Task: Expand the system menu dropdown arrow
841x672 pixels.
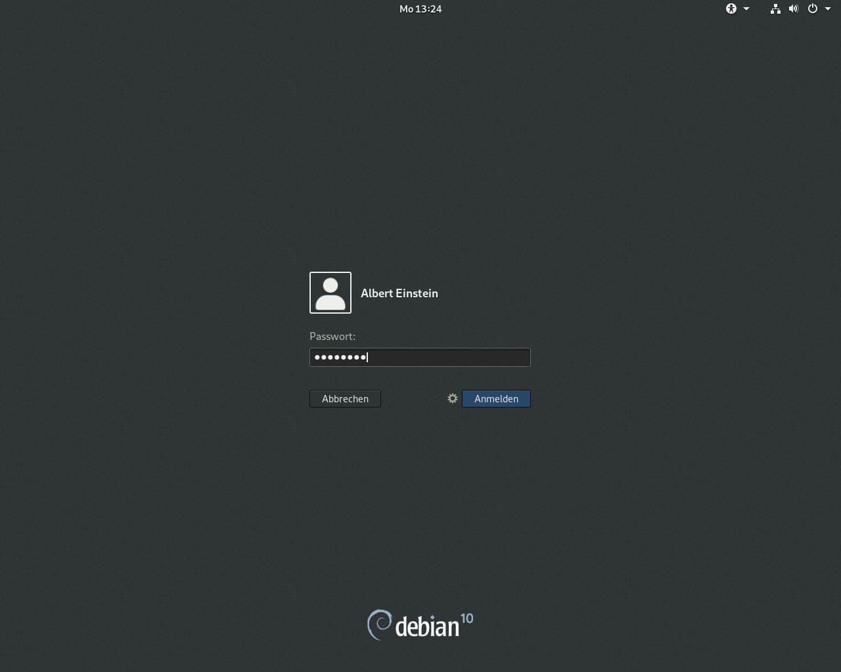Action: coord(828,9)
